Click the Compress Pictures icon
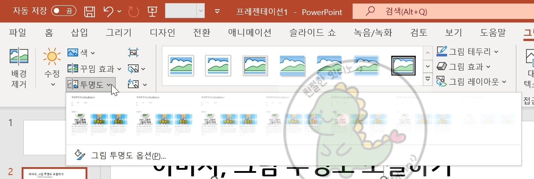This screenshot has height=179, width=534. [x=133, y=52]
